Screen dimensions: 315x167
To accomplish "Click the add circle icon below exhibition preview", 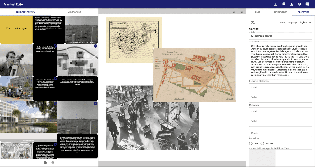I will [x=45, y=163].
